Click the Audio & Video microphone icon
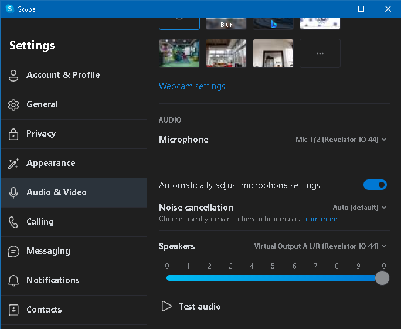Image resolution: width=401 pixels, height=329 pixels. coord(13,192)
